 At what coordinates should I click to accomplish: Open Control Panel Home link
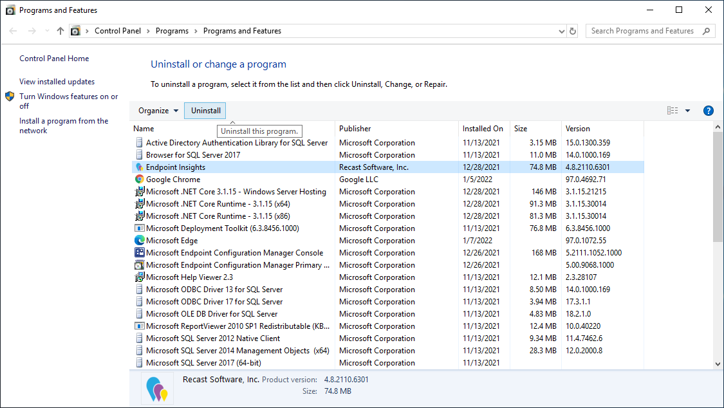(x=54, y=59)
